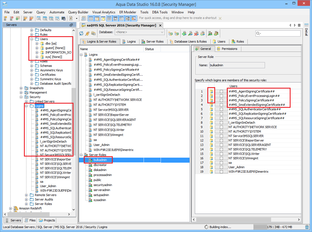The width and height of the screenshot is (312, 232).
Task: Check the box for NT AUTHORITY\SYSTEM member
Action: 221,131
